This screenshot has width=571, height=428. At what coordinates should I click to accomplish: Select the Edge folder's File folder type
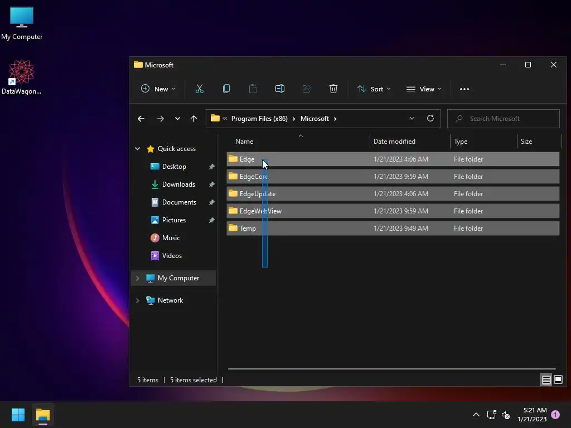(x=468, y=159)
